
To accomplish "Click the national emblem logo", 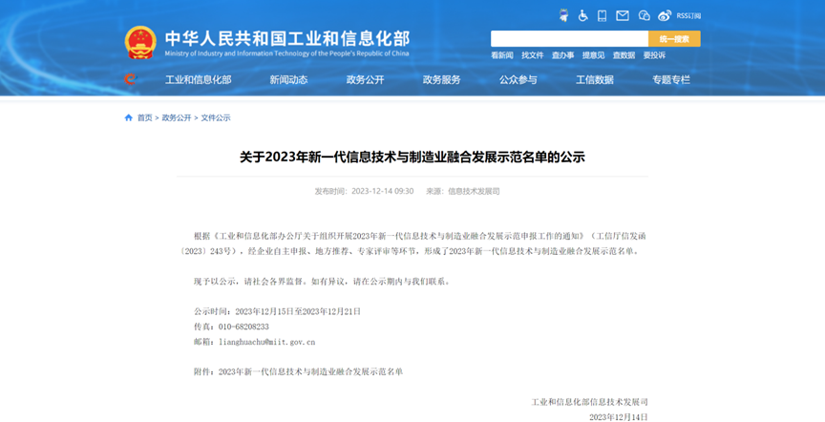I will pos(140,42).
